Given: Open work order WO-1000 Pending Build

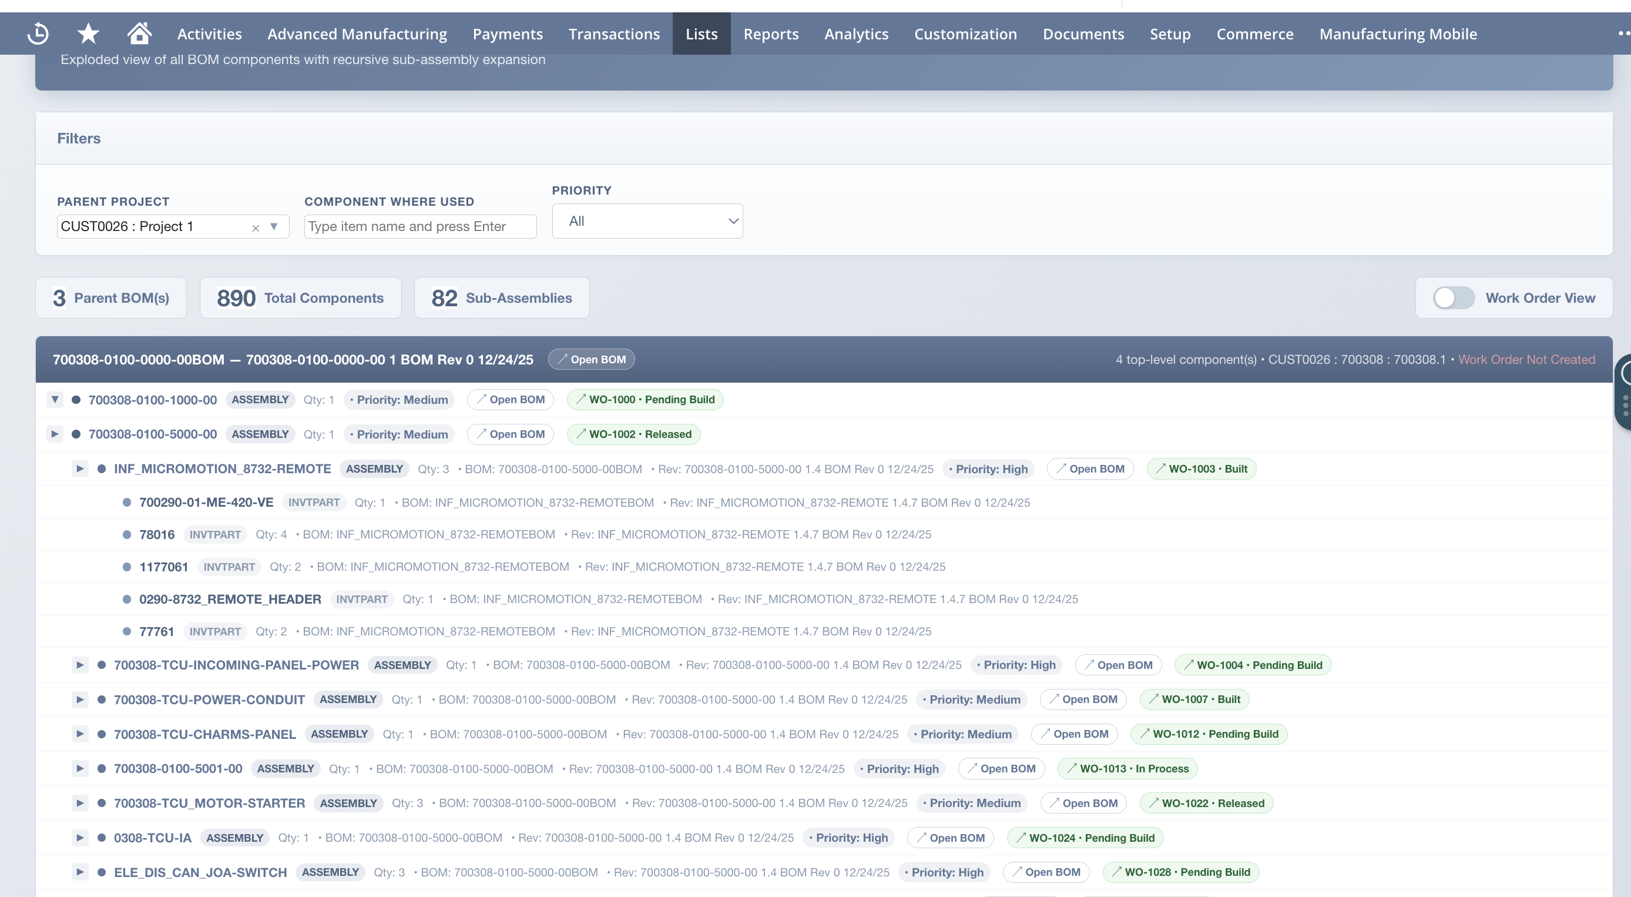Looking at the screenshot, I should pos(645,399).
